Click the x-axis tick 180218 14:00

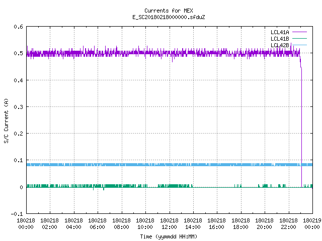pos(193,224)
